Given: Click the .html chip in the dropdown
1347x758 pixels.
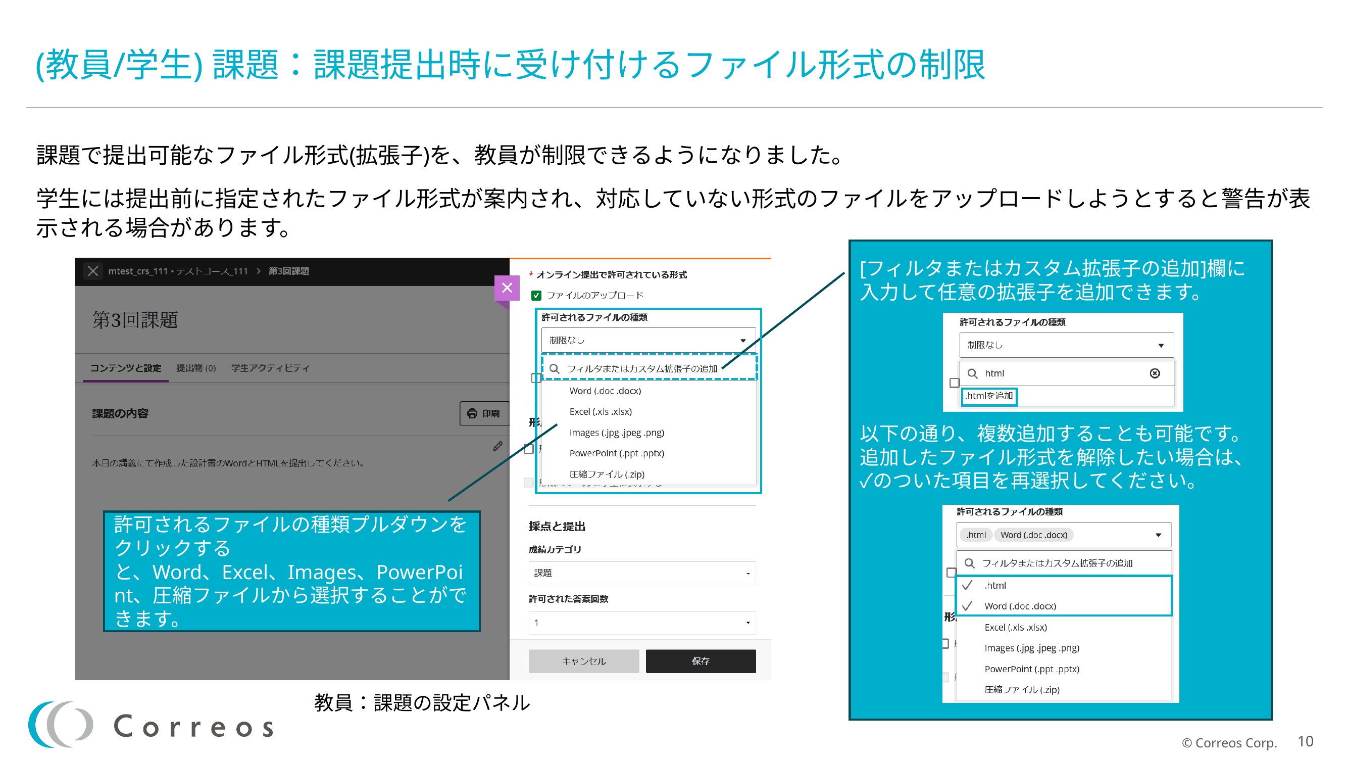Looking at the screenshot, I should click(976, 535).
